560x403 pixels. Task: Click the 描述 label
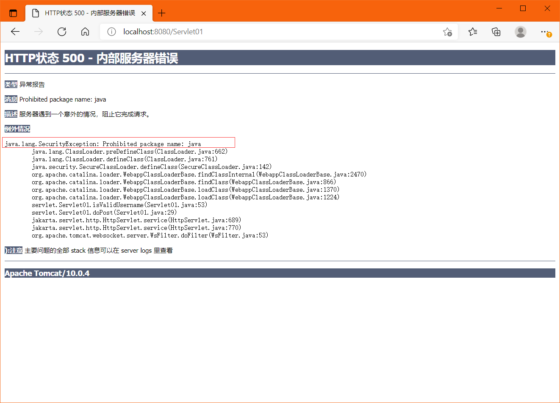pyautogui.click(x=11, y=114)
